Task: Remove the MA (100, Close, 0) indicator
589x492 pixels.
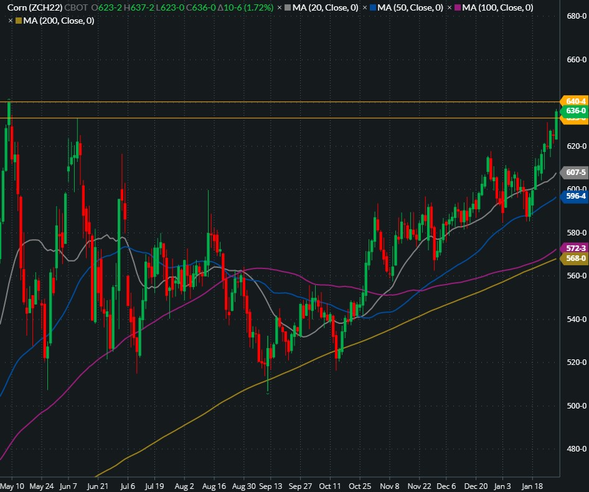Action: point(451,8)
